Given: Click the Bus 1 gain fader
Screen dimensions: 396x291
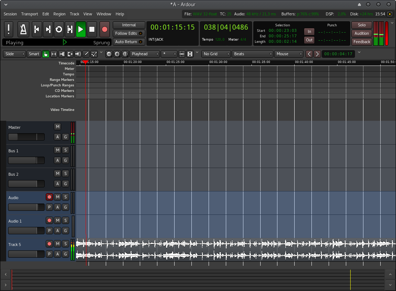Looking at the screenshot, I should click(x=26, y=160).
